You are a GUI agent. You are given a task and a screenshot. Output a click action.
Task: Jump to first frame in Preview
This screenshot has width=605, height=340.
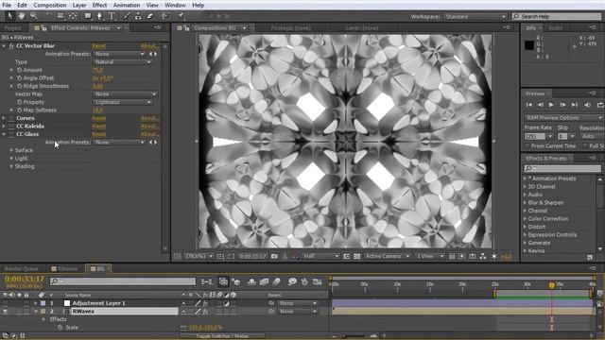pos(529,105)
